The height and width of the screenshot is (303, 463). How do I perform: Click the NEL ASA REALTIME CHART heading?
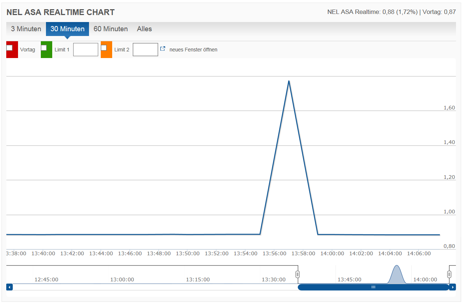(61, 12)
